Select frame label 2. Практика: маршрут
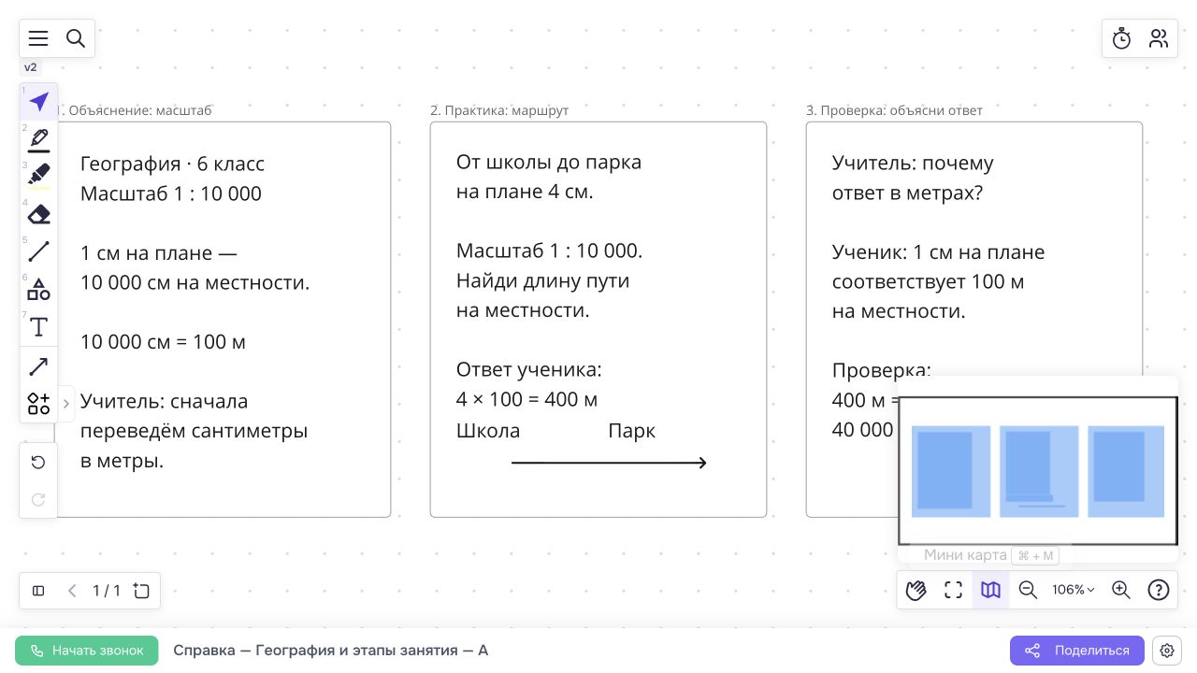1197x673 pixels. pyautogui.click(x=499, y=110)
